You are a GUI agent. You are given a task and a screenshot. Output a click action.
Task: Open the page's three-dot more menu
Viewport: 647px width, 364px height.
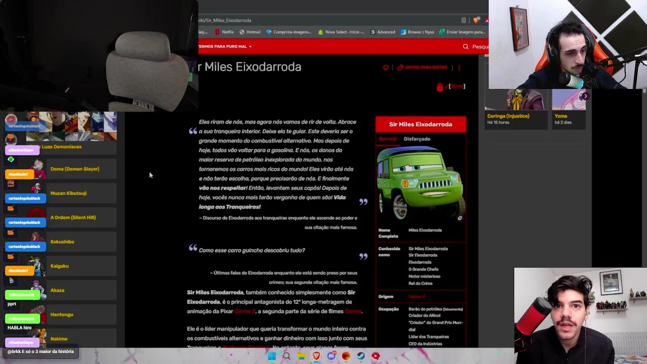[459, 67]
